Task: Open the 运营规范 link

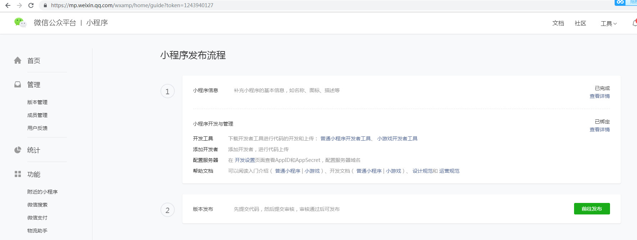Action: (x=449, y=171)
